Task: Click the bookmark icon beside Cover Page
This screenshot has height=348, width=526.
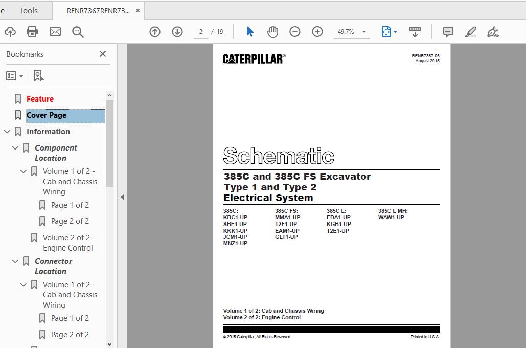Action: [x=18, y=115]
